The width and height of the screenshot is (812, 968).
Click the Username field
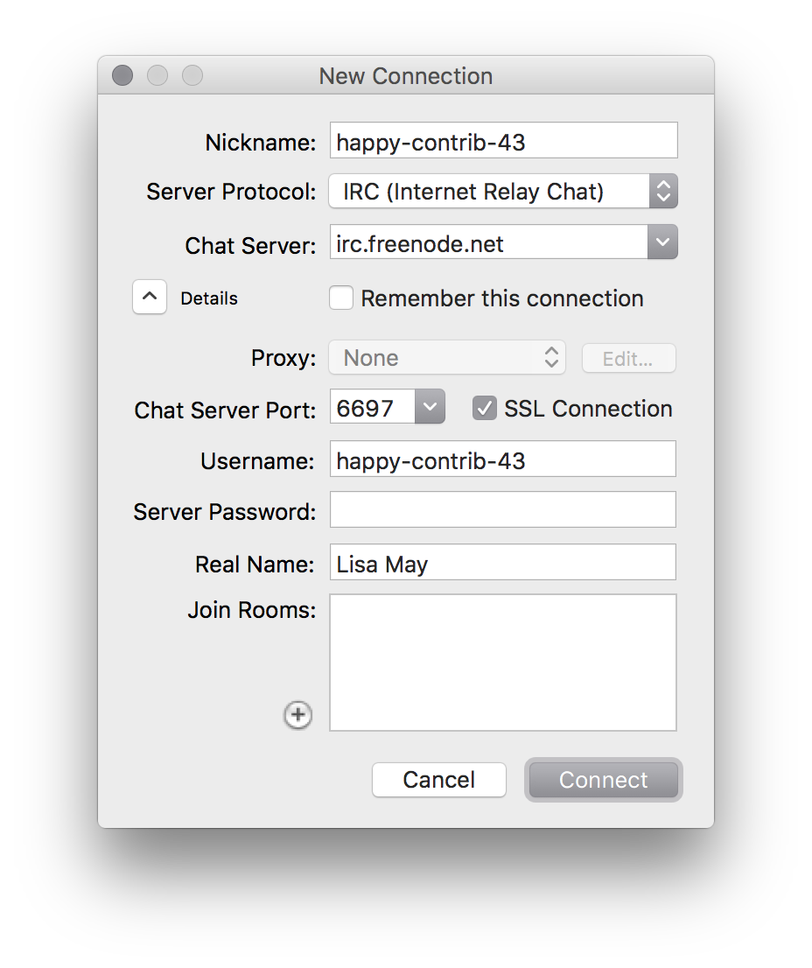click(502, 459)
